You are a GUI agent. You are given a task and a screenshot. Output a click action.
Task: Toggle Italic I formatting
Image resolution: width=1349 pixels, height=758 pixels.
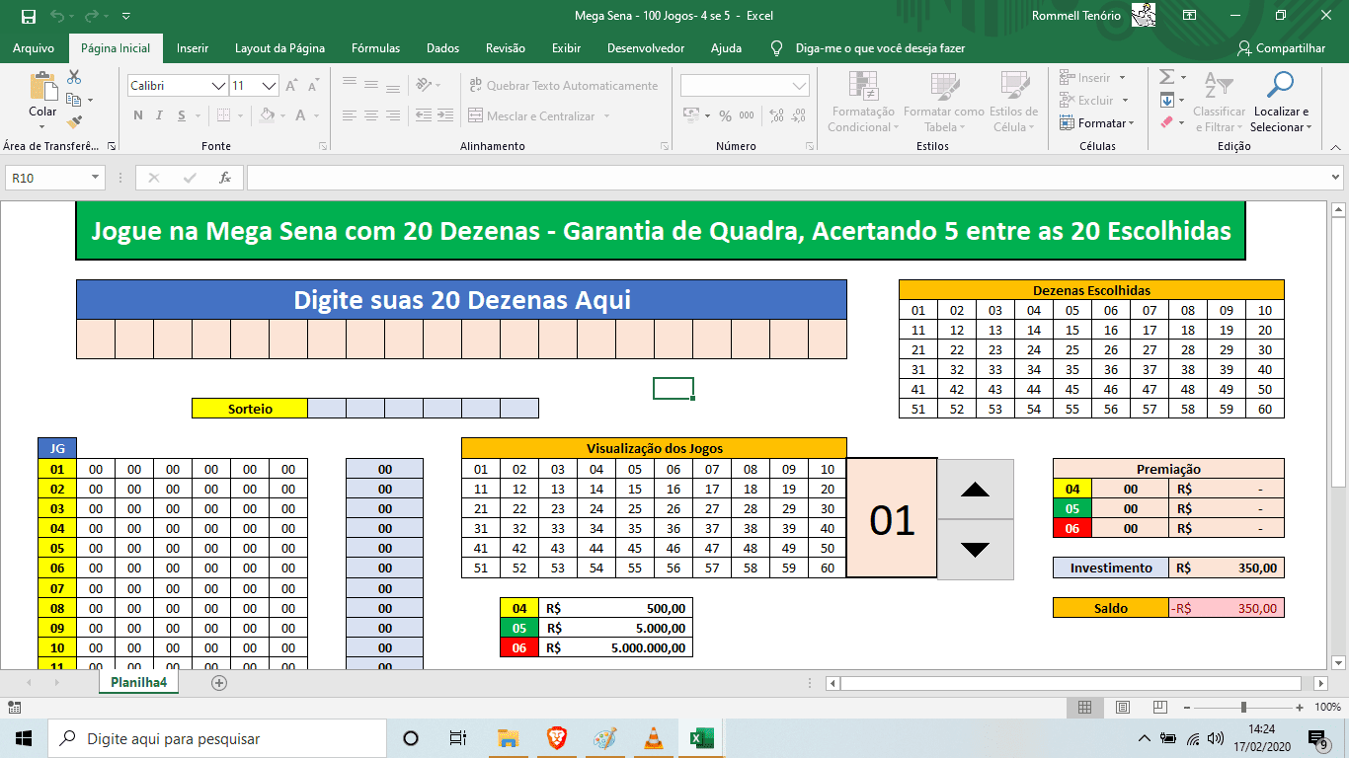(161, 115)
